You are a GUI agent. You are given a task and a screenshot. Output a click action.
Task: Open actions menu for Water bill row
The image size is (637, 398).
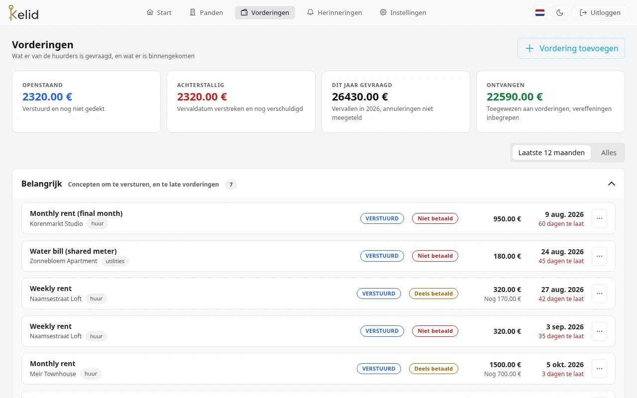(x=599, y=256)
